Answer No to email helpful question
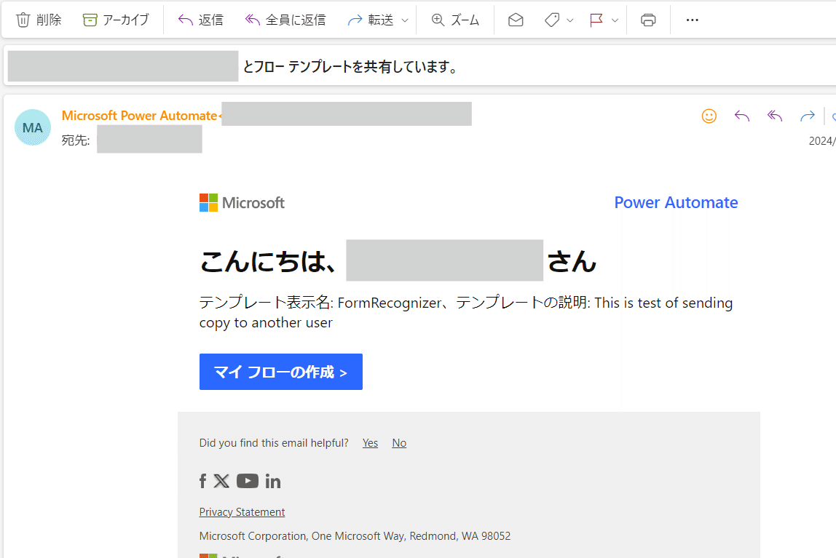This screenshot has width=836, height=558. (399, 443)
